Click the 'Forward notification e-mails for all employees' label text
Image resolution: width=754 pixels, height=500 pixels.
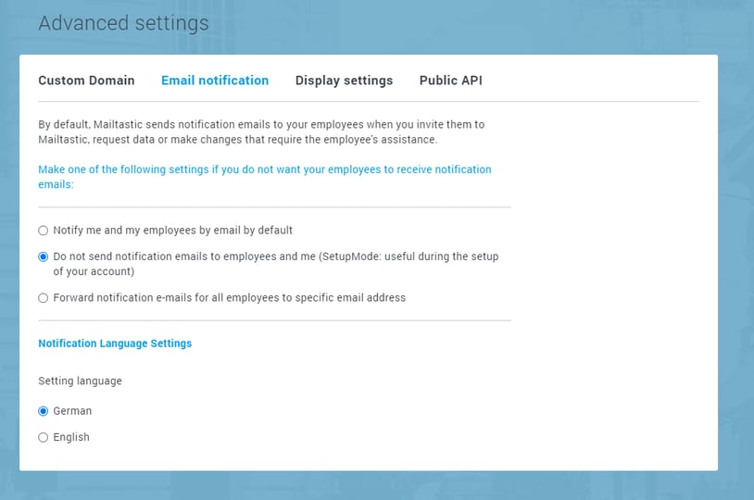229,298
